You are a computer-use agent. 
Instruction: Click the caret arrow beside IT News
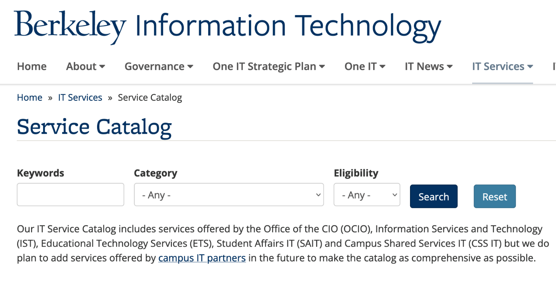point(450,67)
